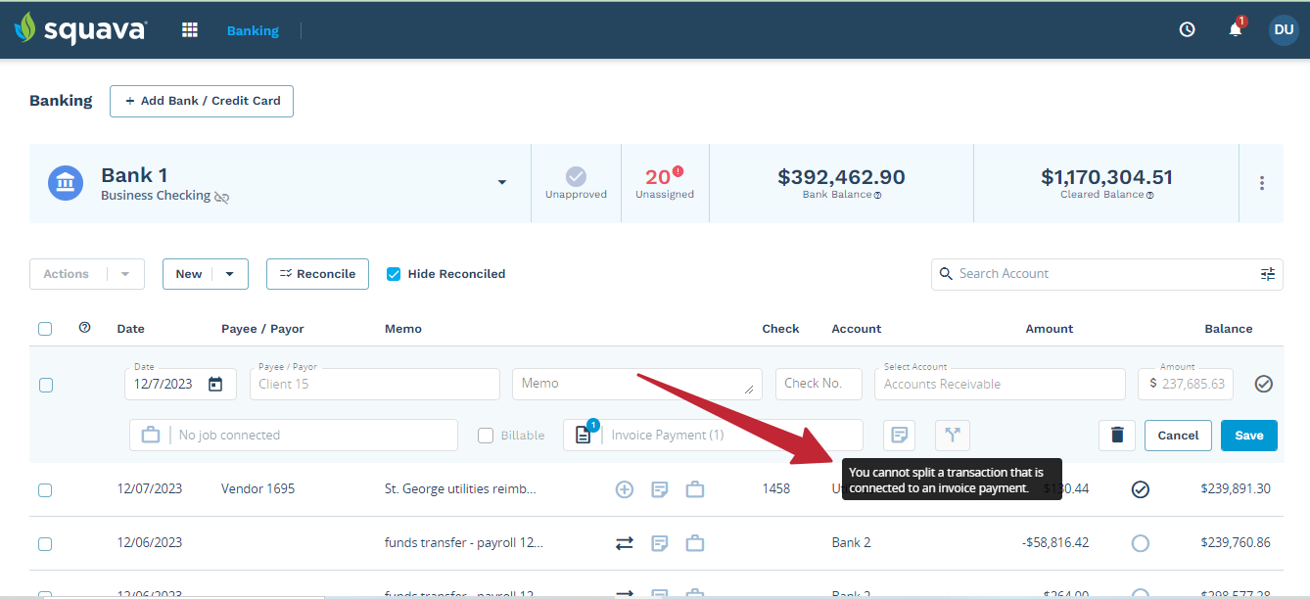This screenshot has height=599, width=1310.
Task: Click the Date field 12/7/2023
Action: click(180, 384)
